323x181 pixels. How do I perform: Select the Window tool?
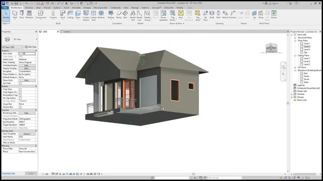pos(29,15)
